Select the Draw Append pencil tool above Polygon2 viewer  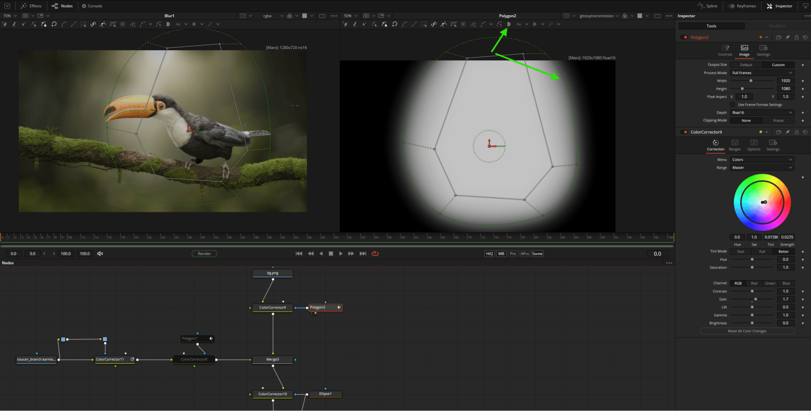pyautogui.click(x=354, y=24)
